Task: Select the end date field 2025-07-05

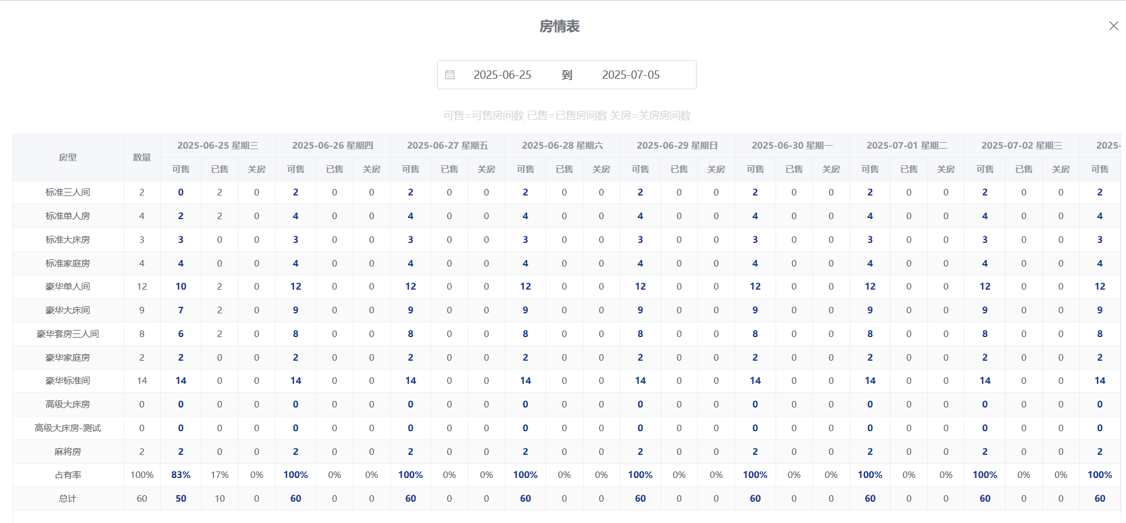Action: coord(631,75)
